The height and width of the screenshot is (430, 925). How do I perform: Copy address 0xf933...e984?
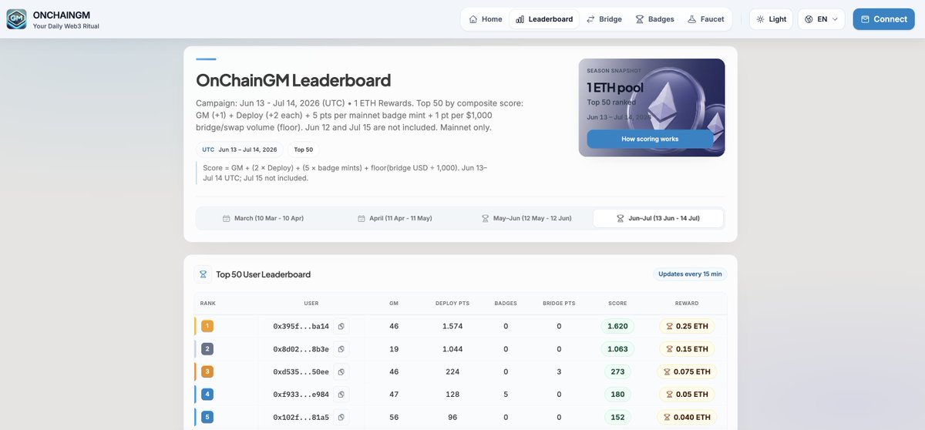[341, 395]
